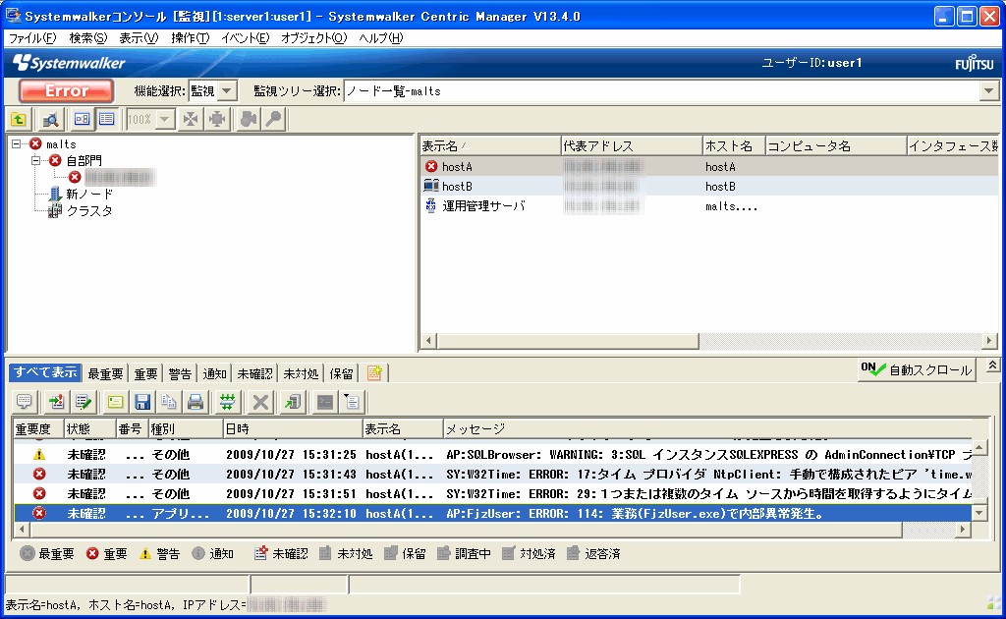Open the 機能選択 dropdown
Screen dimensions: 1006x619
(x=227, y=91)
